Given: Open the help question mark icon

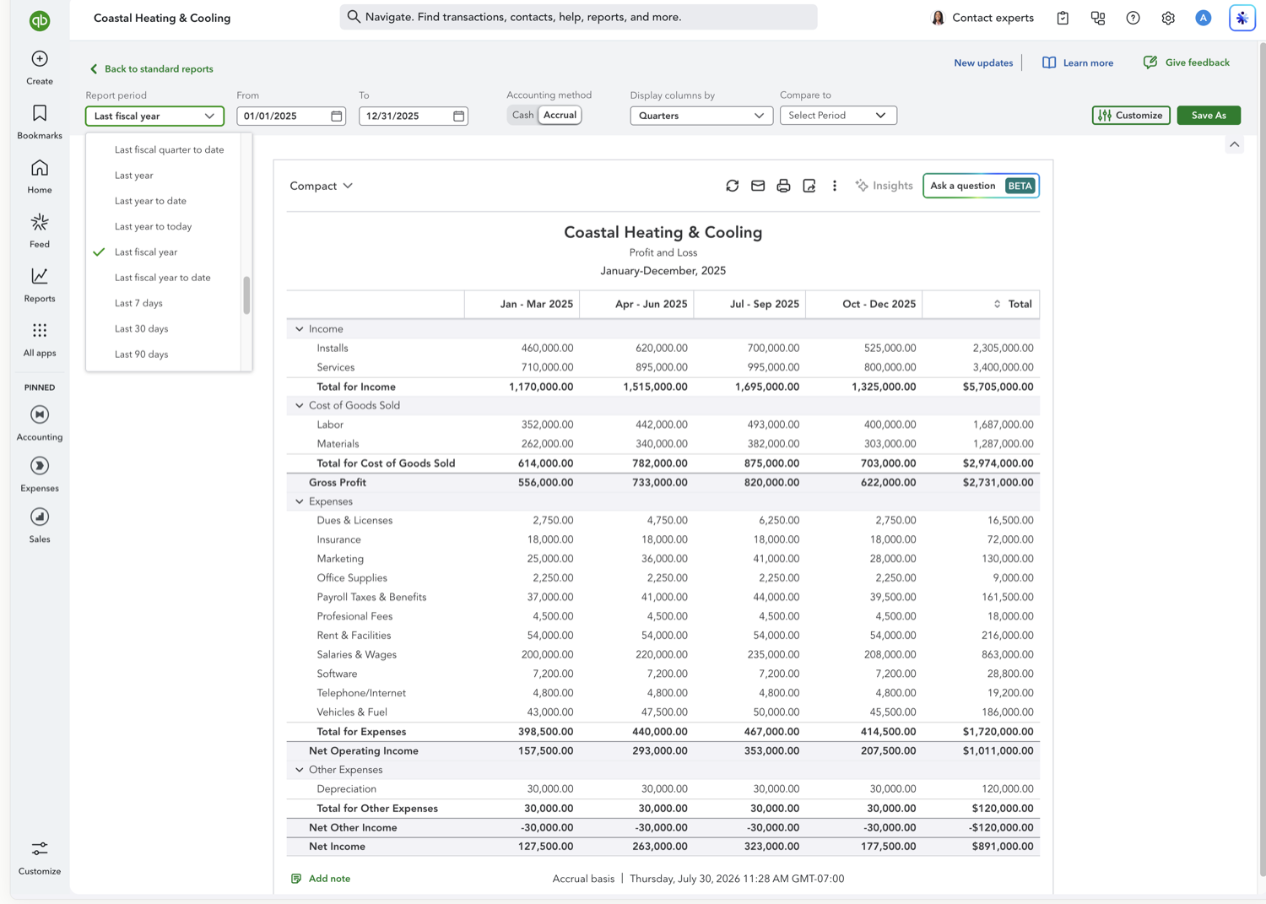Looking at the screenshot, I should (x=1133, y=18).
